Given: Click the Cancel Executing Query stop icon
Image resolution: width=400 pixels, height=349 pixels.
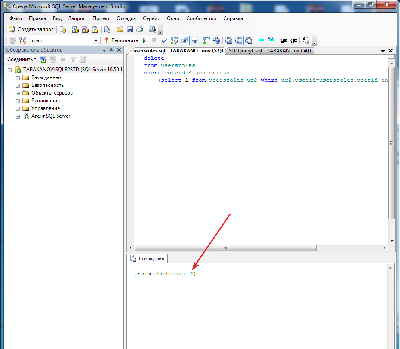Looking at the screenshot, I should pyautogui.click(x=154, y=40).
